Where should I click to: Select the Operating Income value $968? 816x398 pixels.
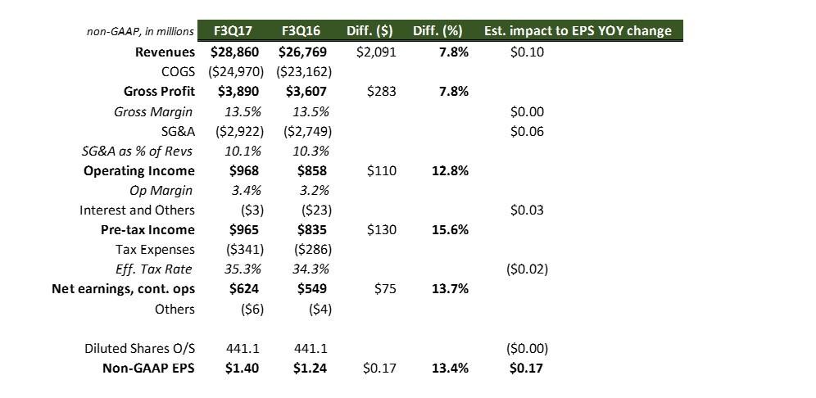(243, 171)
